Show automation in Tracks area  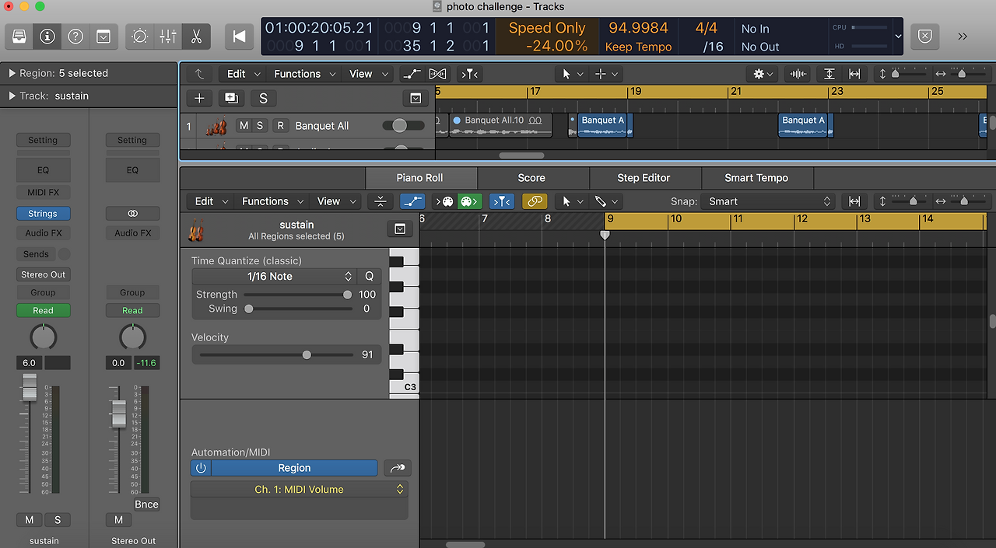point(412,74)
